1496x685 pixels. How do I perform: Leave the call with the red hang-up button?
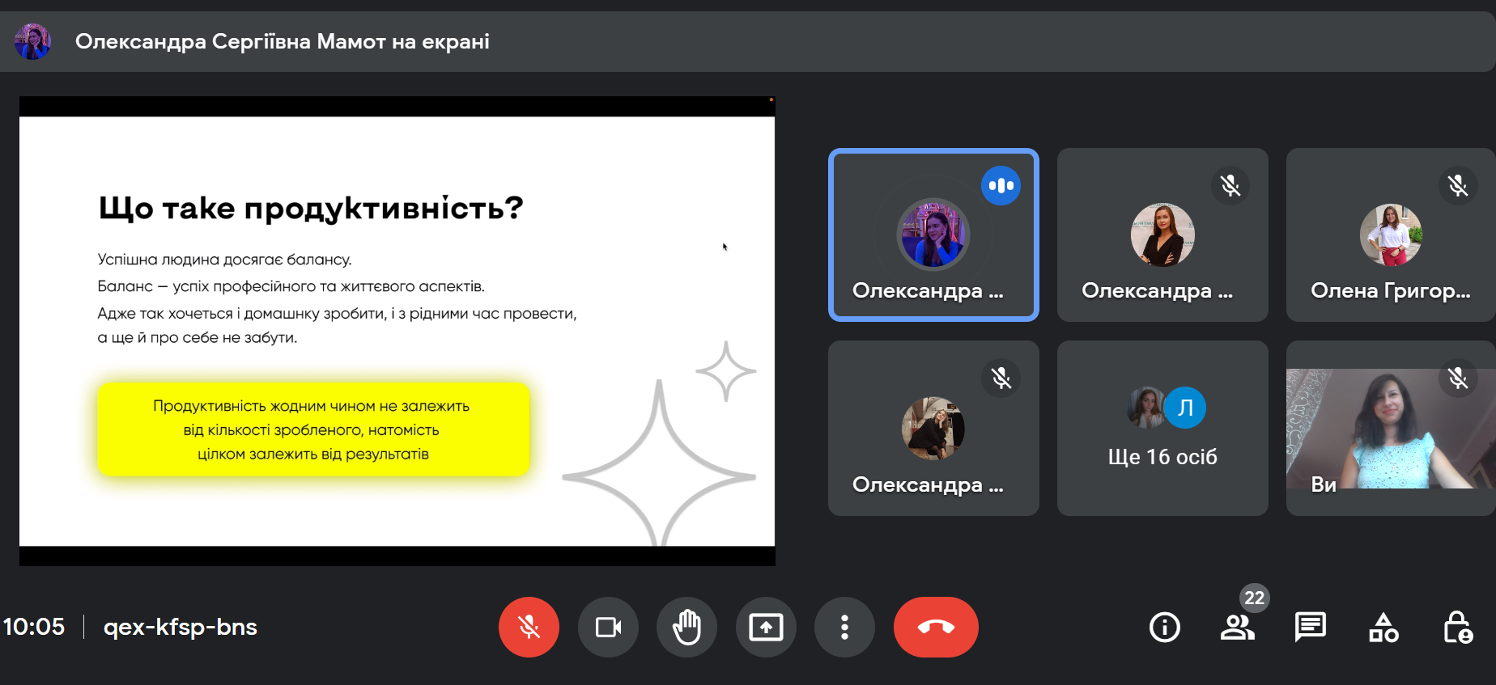point(936,627)
